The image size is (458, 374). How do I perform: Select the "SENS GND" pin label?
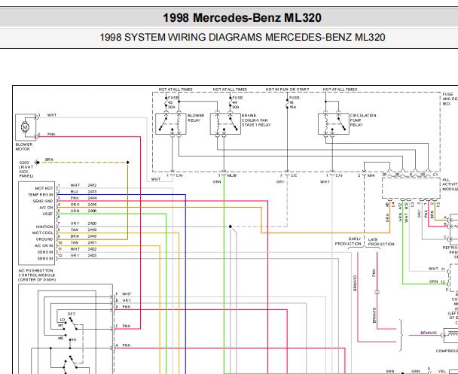click(43, 201)
